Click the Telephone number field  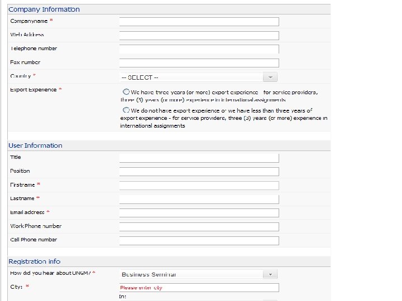[199, 49]
